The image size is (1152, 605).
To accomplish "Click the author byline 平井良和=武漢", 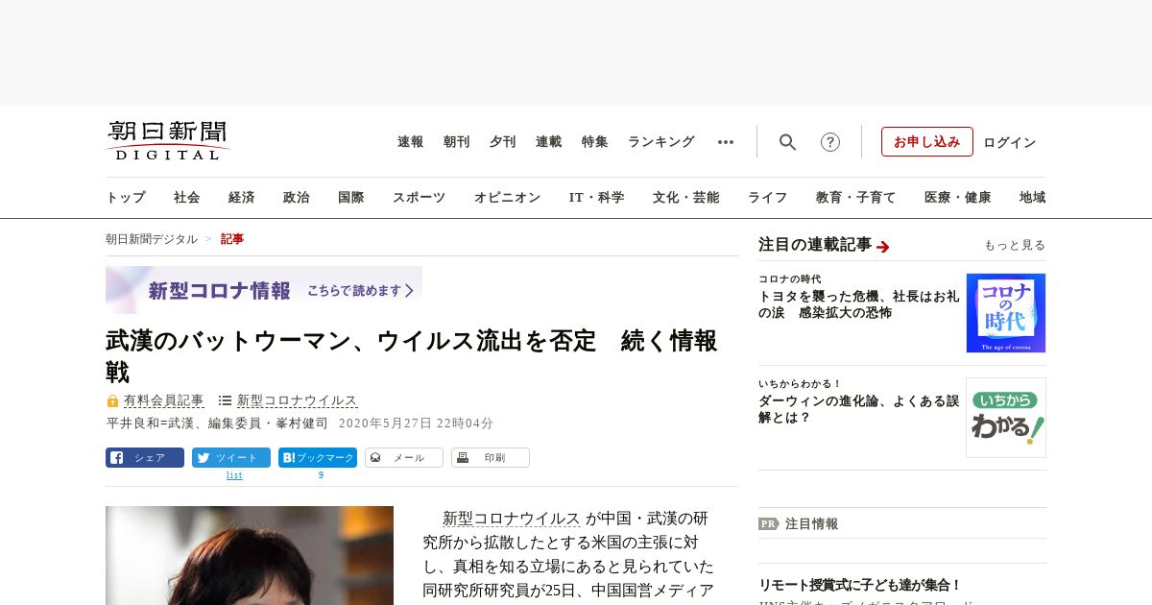I will pos(217,423).
